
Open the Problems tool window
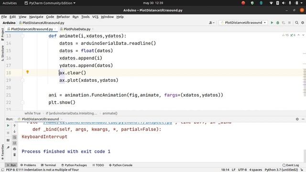pyautogui.click(x=28, y=165)
